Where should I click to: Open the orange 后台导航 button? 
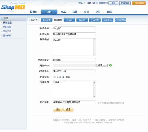[139, 3]
